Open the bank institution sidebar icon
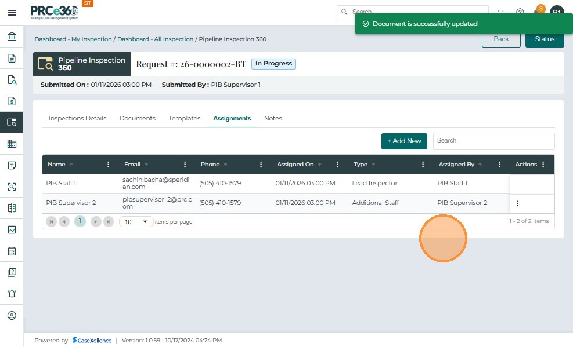Screen dimensions: 573x347 (x=12, y=36)
